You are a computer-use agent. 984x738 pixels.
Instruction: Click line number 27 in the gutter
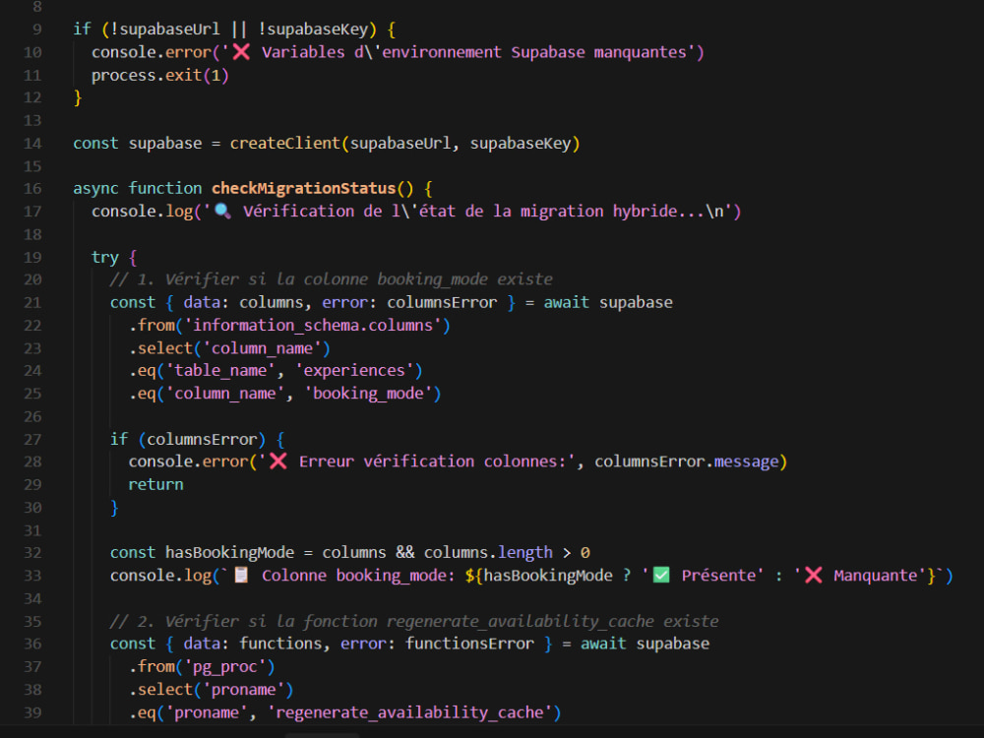pyautogui.click(x=32, y=439)
